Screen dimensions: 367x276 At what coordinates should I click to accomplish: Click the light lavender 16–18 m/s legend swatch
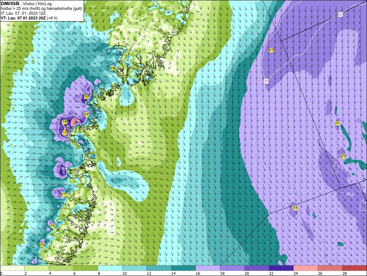[208, 268]
